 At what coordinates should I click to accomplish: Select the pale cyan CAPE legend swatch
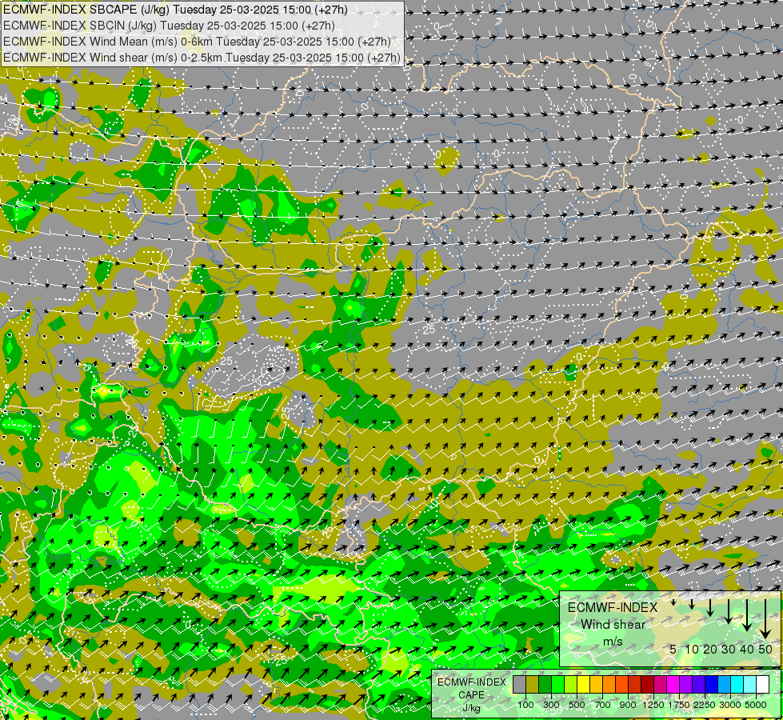(750, 685)
